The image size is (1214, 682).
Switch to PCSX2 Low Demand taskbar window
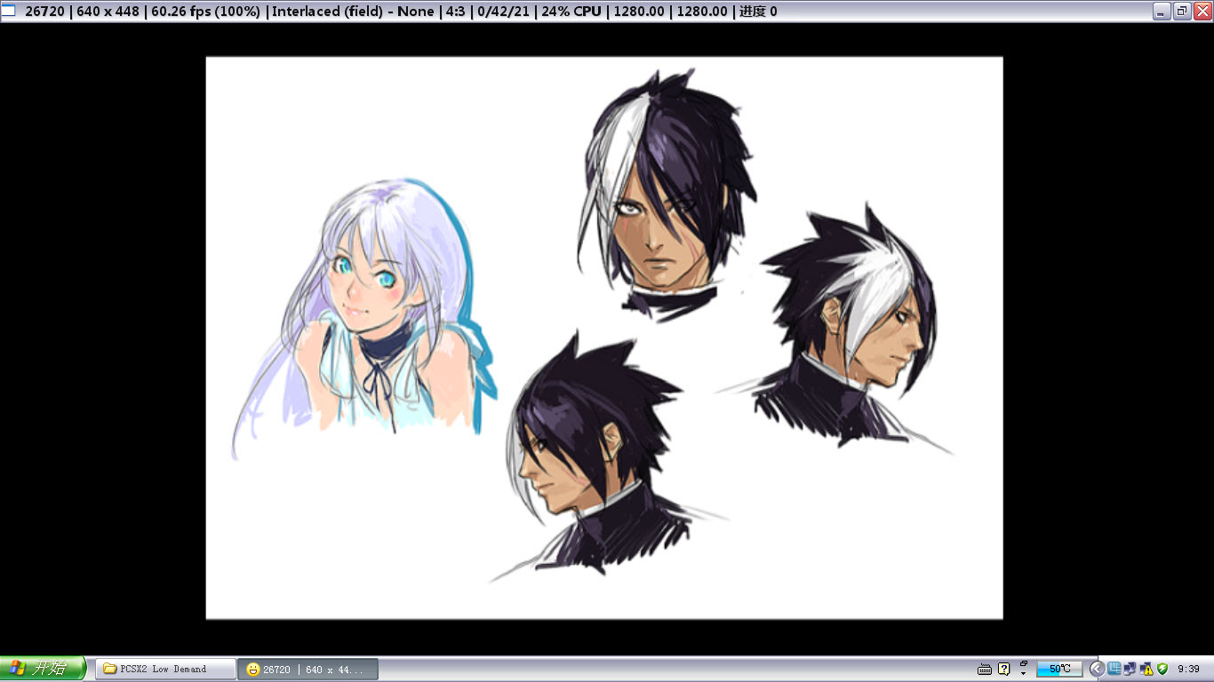point(165,669)
